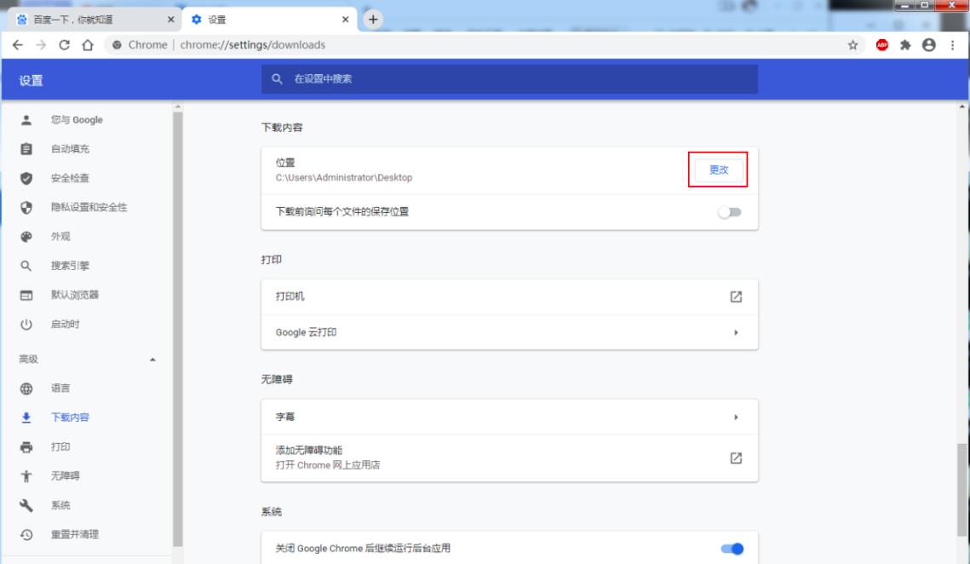Close the 百度一下 tab
The height and width of the screenshot is (564, 970).
click(170, 20)
